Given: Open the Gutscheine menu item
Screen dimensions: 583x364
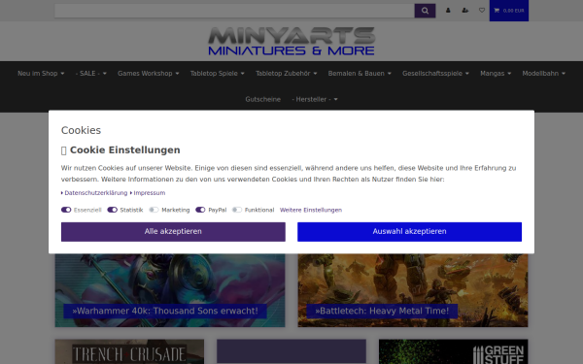Looking at the screenshot, I should point(263,100).
